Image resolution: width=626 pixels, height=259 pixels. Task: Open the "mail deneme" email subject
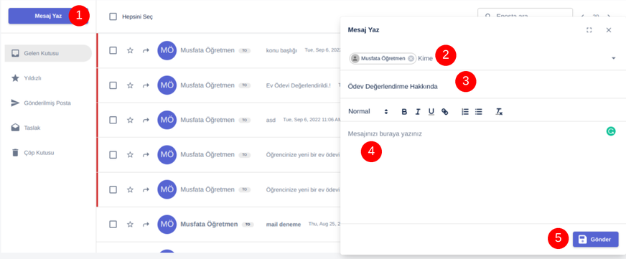point(283,225)
